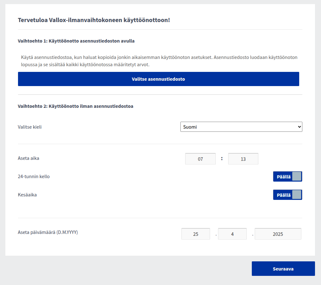Viewport: 321px width, 285px height.
Task: Select the minute field showing 13
Action: pos(243,159)
